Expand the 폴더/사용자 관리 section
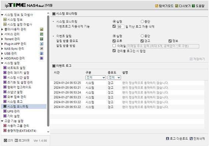The image size is (209, 146). click(x=2, y=29)
